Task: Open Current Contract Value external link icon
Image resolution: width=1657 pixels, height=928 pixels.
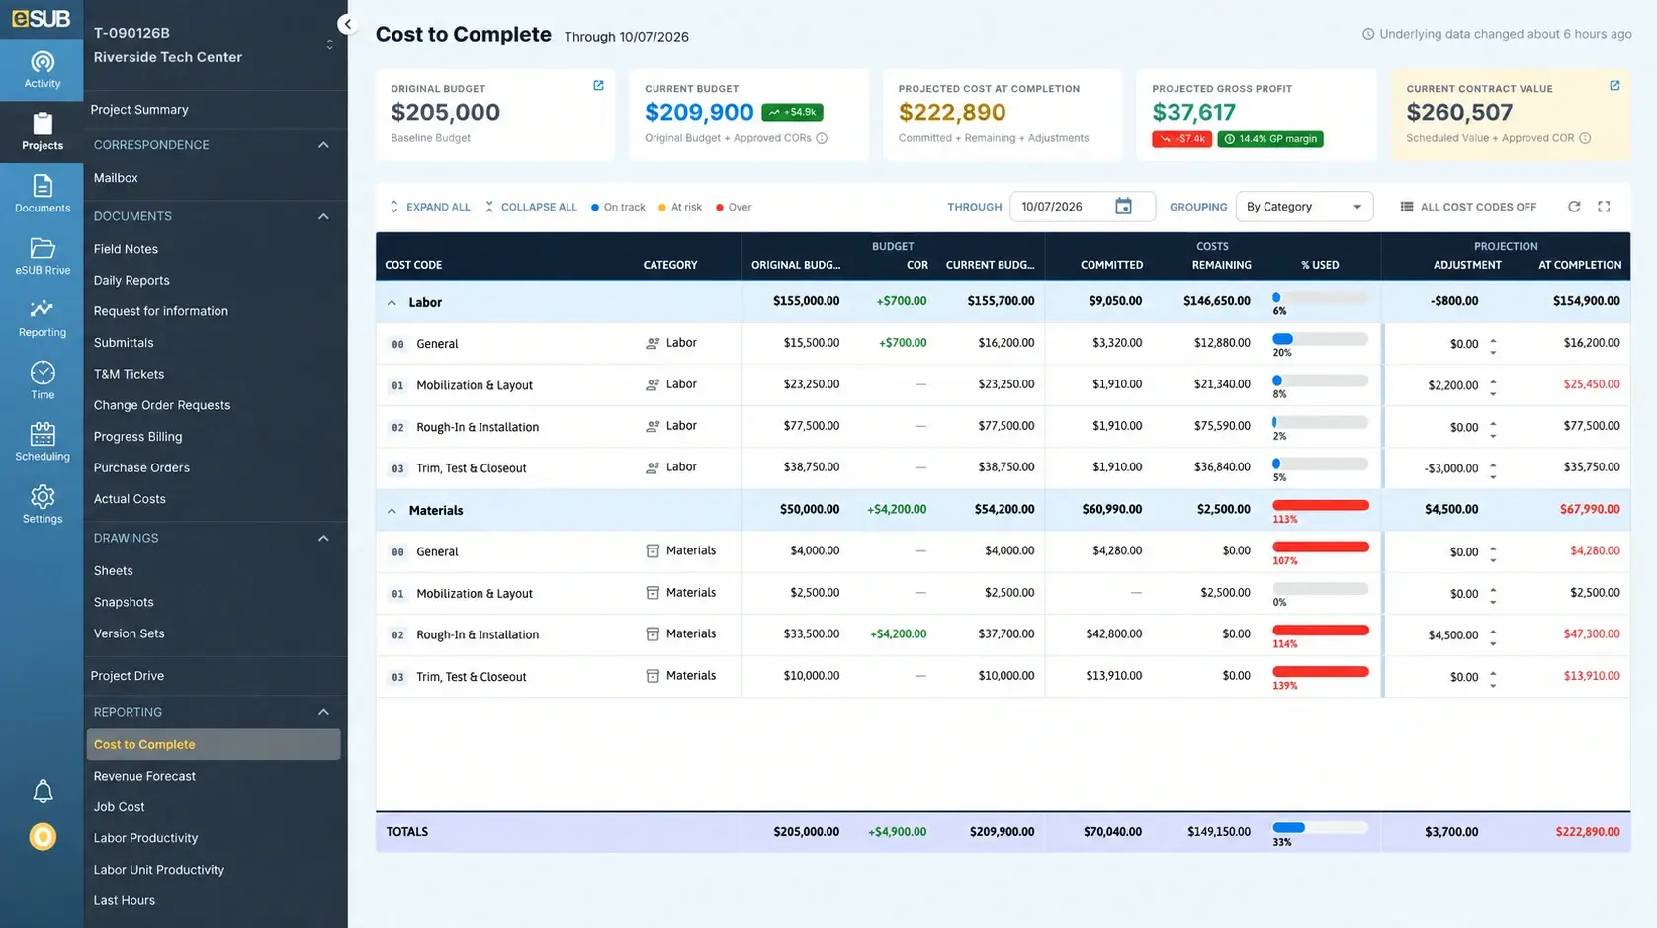Action: 1614,86
